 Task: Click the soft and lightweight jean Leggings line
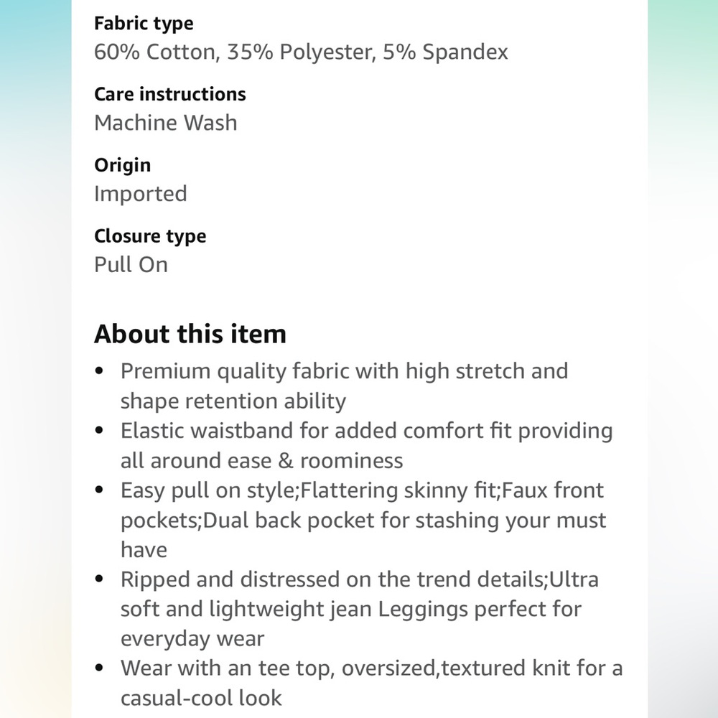[x=351, y=610]
